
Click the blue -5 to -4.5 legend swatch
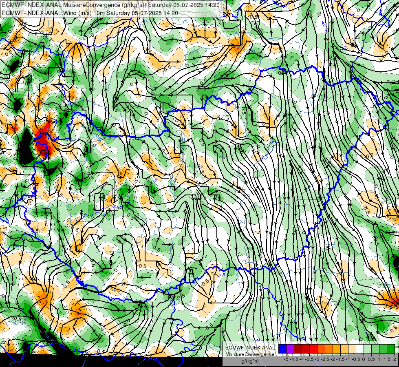pyautogui.click(x=282, y=349)
